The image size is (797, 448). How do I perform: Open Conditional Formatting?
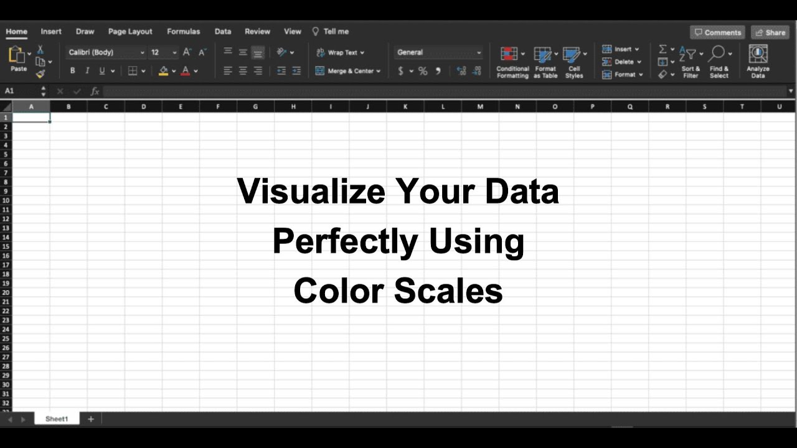pyautogui.click(x=512, y=62)
